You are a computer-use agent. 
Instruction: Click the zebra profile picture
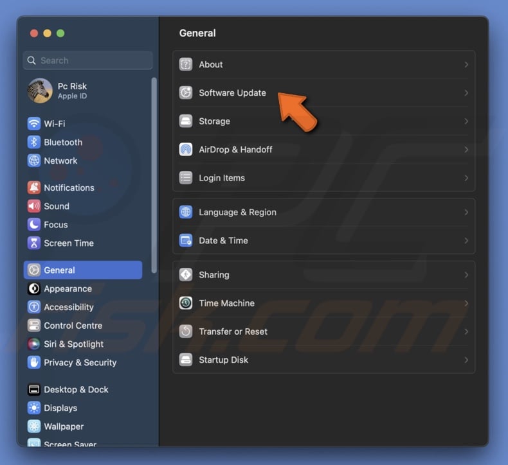39,91
